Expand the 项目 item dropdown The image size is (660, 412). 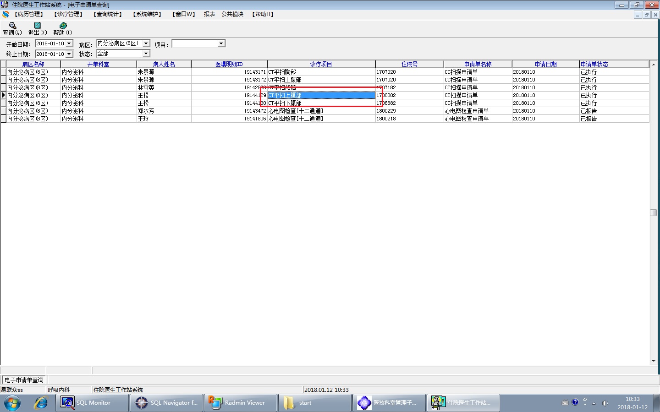221,43
